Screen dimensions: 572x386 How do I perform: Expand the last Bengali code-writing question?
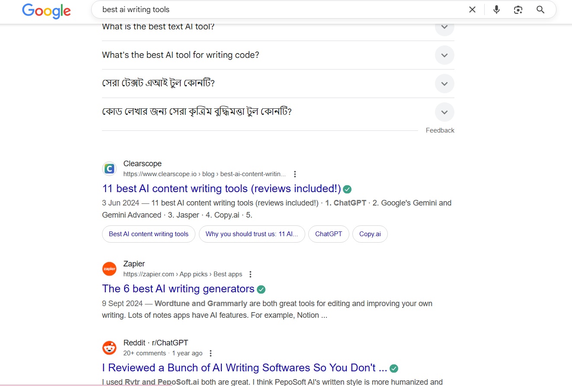(278, 112)
